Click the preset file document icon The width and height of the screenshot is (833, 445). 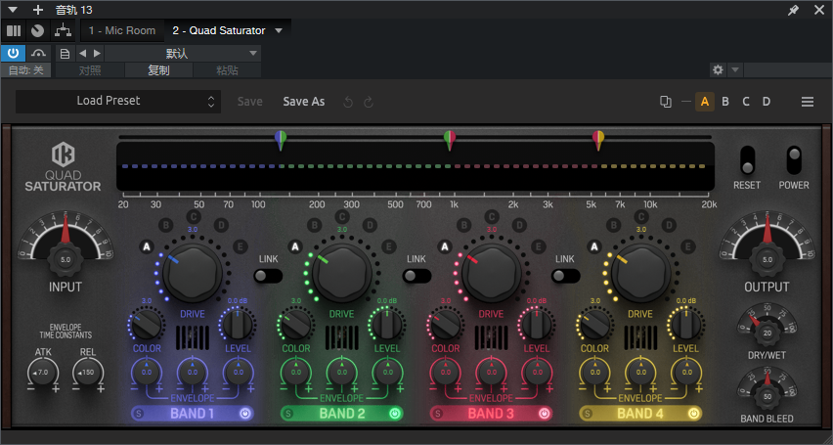(x=65, y=53)
